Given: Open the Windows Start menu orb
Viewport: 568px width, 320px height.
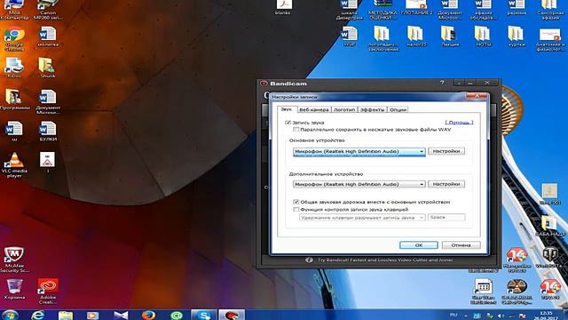Looking at the screenshot, I should click(x=10, y=315).
